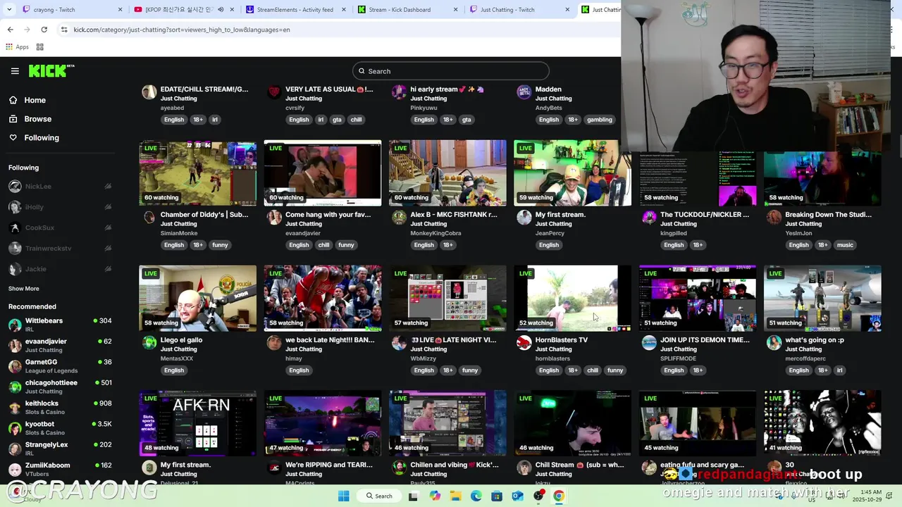Open Microsoft Edge from taskbar
Viewport: 902px width, 507px height.
click(476, 496)
